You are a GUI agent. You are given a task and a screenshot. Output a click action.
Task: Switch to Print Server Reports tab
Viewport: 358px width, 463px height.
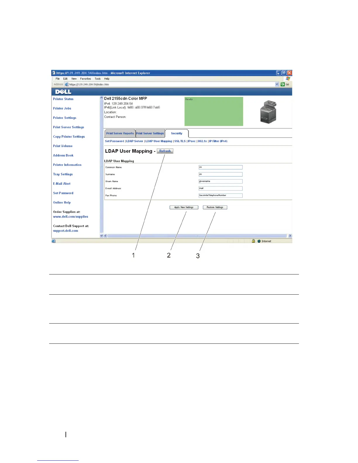coord(120,133)
